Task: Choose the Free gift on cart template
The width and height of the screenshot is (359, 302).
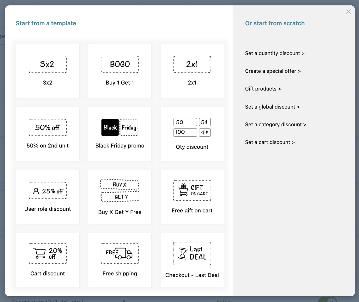Action: [x=192, y=197]
